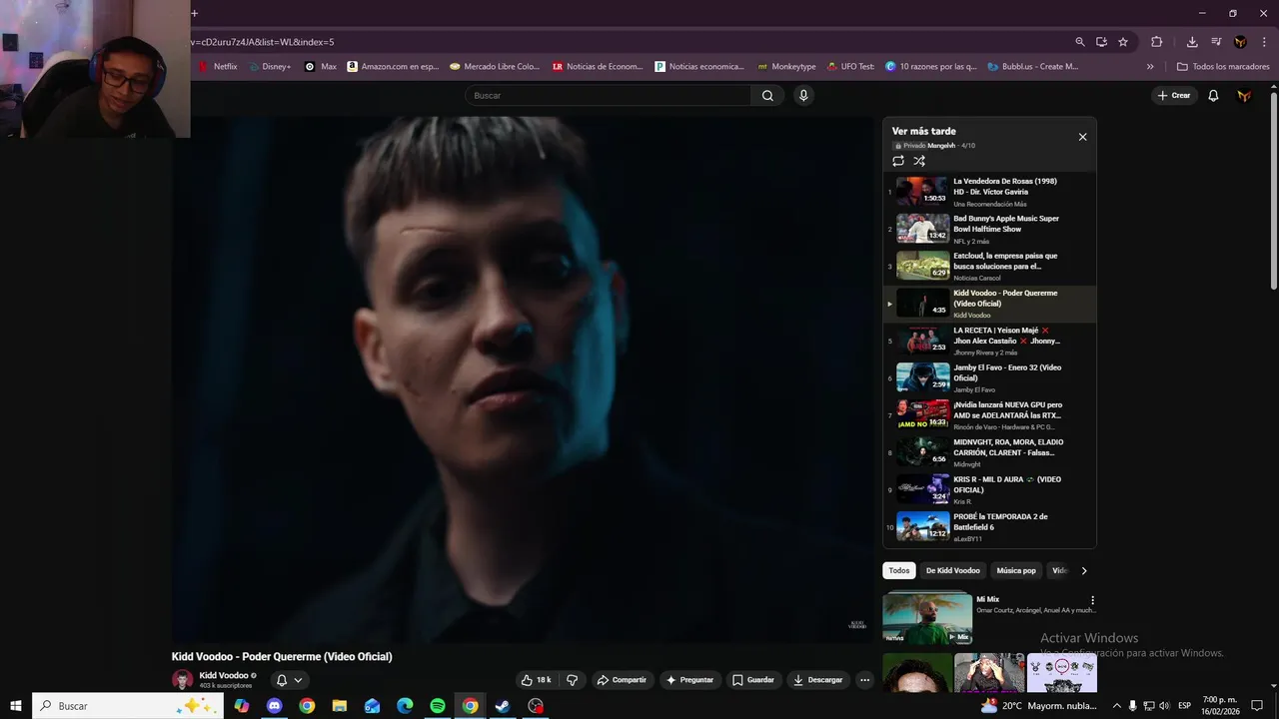
Task: Click the Guardar button
Action: [x=753, y=680]
